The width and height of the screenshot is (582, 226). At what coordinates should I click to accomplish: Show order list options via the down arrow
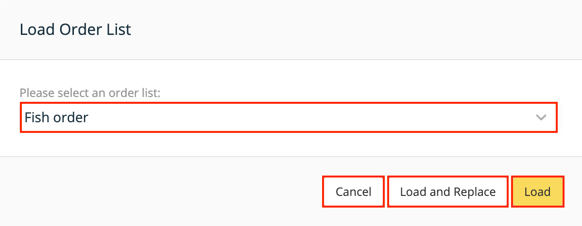point(541,117)
